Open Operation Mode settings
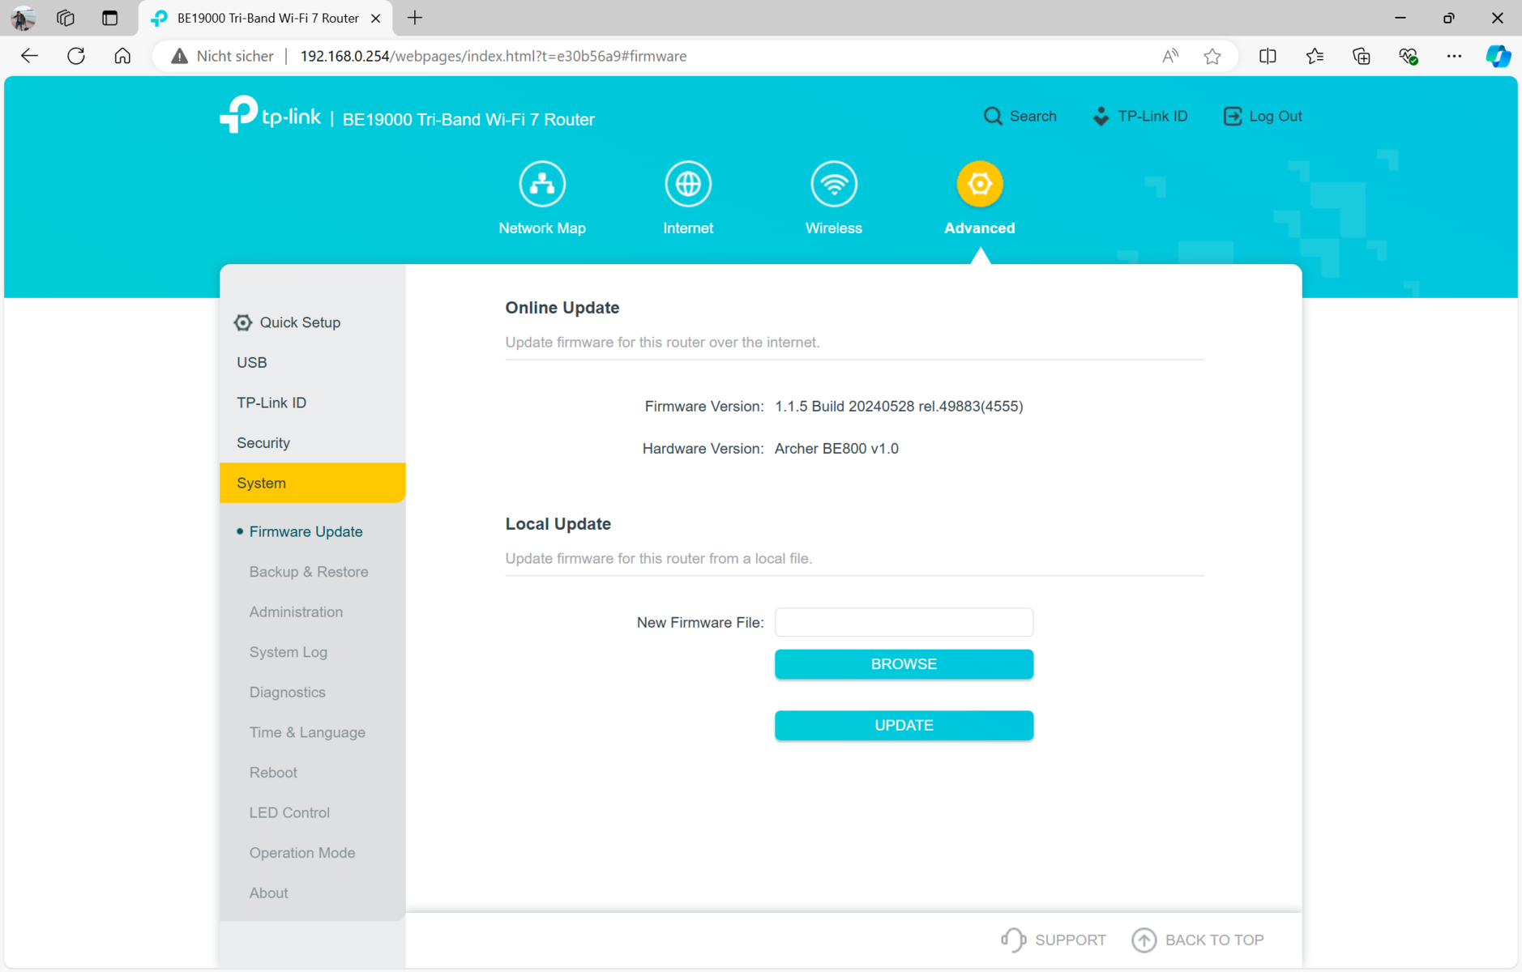This screenshot has height=972, width=1522. pos(302,853)
